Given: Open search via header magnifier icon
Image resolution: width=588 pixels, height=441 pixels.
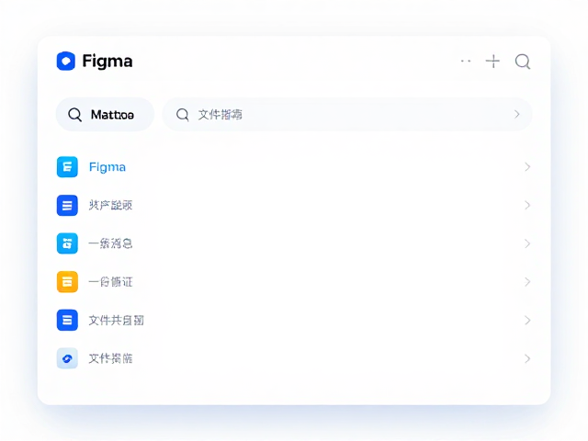Looking at the screenshot, I should tap(523, 62).
